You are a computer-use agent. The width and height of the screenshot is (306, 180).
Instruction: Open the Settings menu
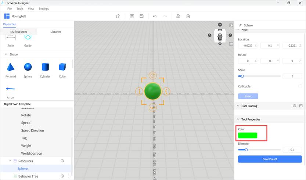click(x=44, y=8)
